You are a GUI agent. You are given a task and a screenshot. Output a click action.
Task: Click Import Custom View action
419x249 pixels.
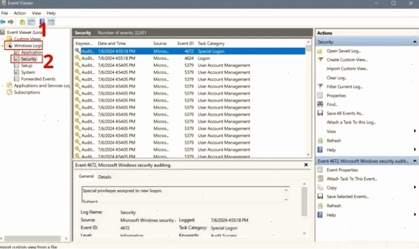[347, 69]
